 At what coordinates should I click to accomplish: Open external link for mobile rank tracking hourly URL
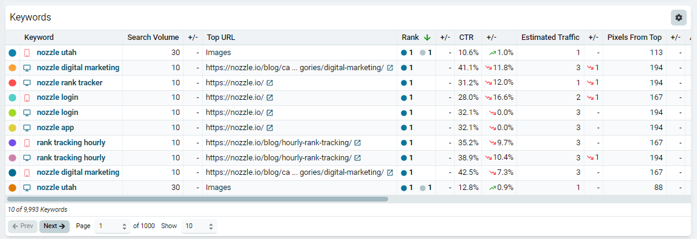357,143
